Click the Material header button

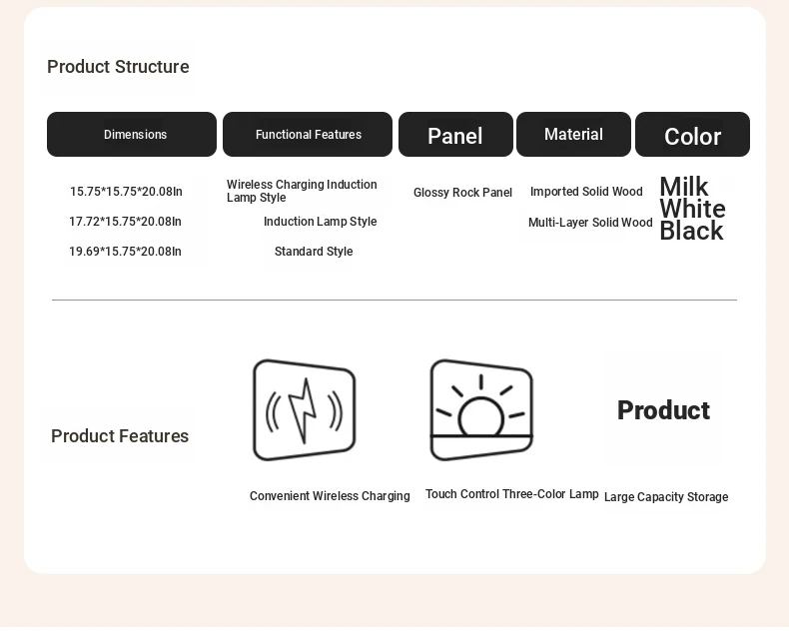[573, 135]
